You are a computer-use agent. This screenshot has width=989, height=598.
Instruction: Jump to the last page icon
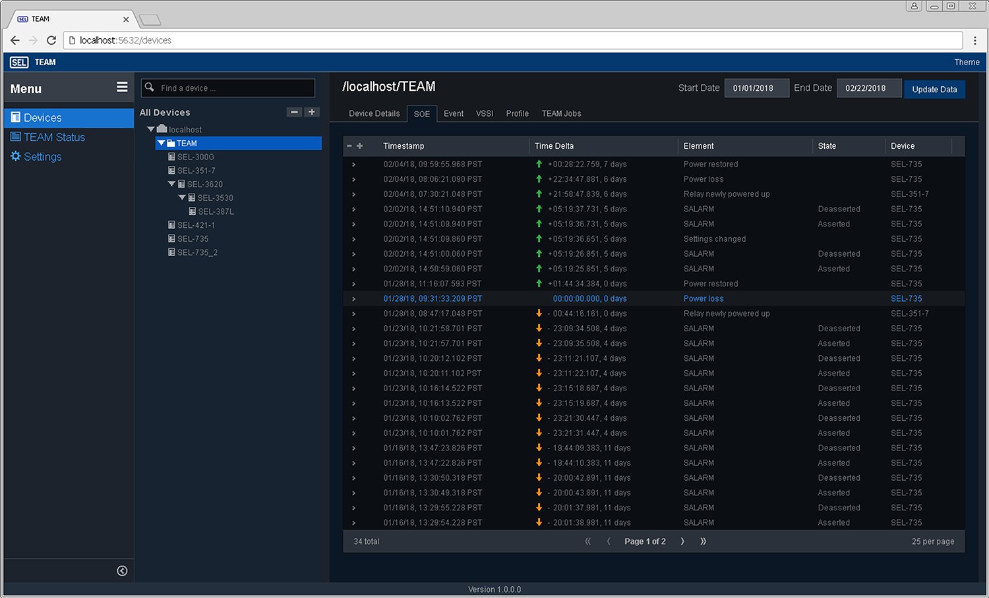703,541
